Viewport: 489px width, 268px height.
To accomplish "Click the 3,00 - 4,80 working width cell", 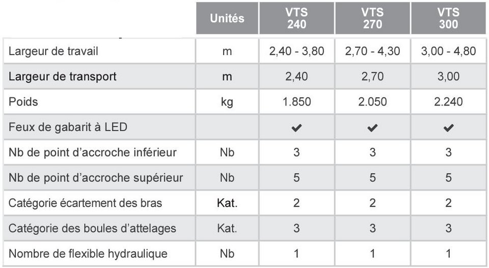I will pos(448,51).
